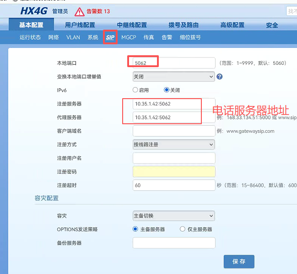
Task: Click the 客户端域名 input field
Action: coord(174,131)
